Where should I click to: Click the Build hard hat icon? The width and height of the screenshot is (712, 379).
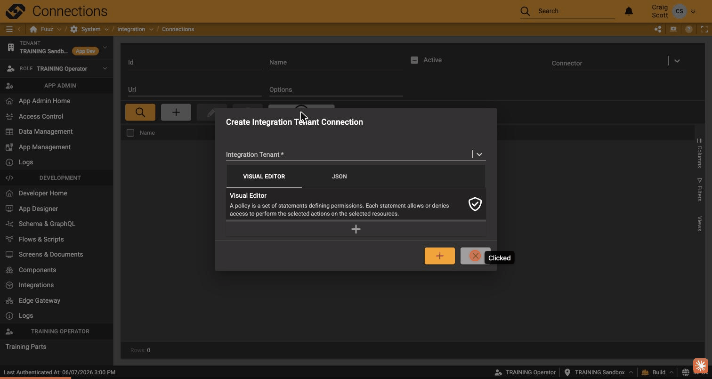click(645, 372)
